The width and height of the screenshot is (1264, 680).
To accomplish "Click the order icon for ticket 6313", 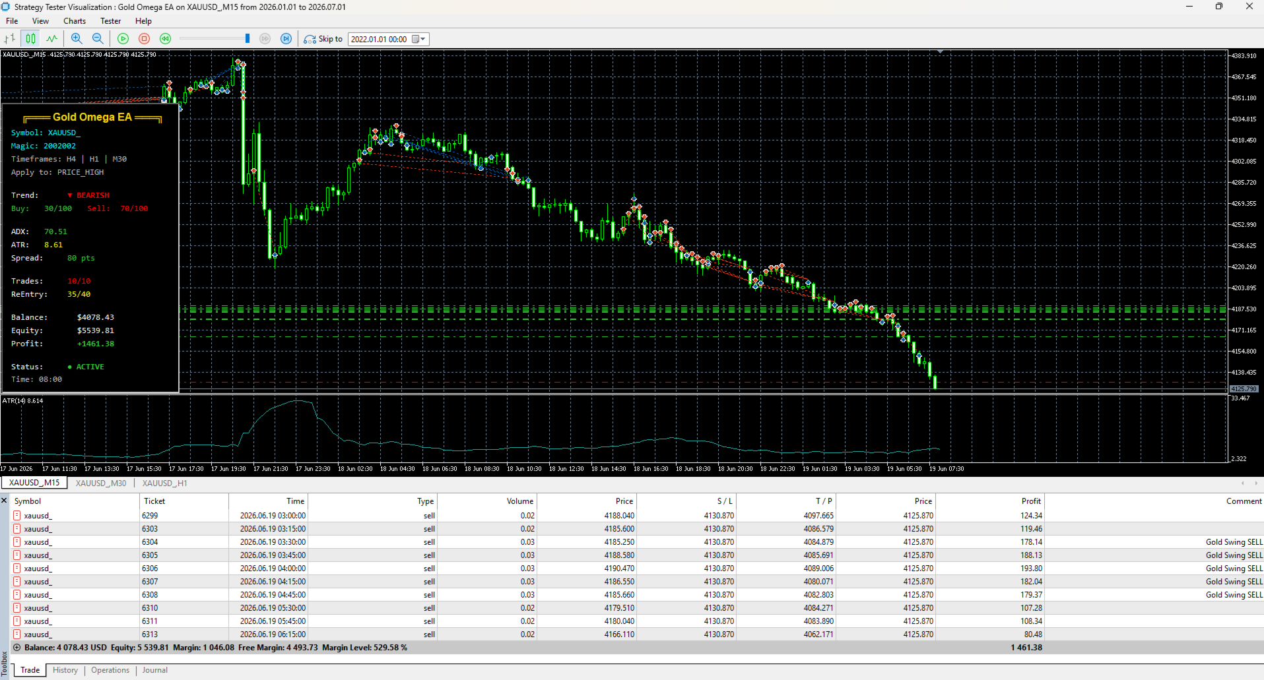I will point(17,634).
